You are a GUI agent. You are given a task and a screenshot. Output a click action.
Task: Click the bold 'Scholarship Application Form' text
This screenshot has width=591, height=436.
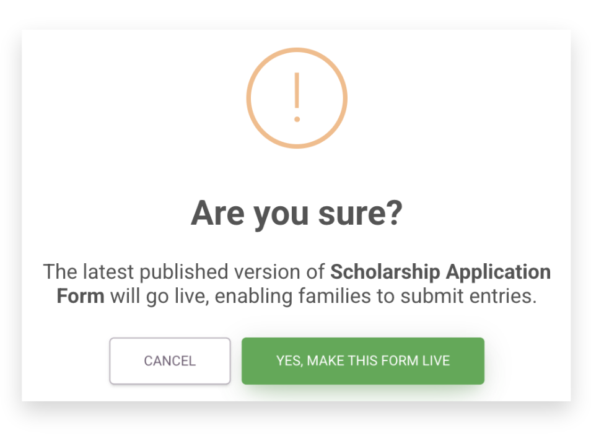(440, 271)
